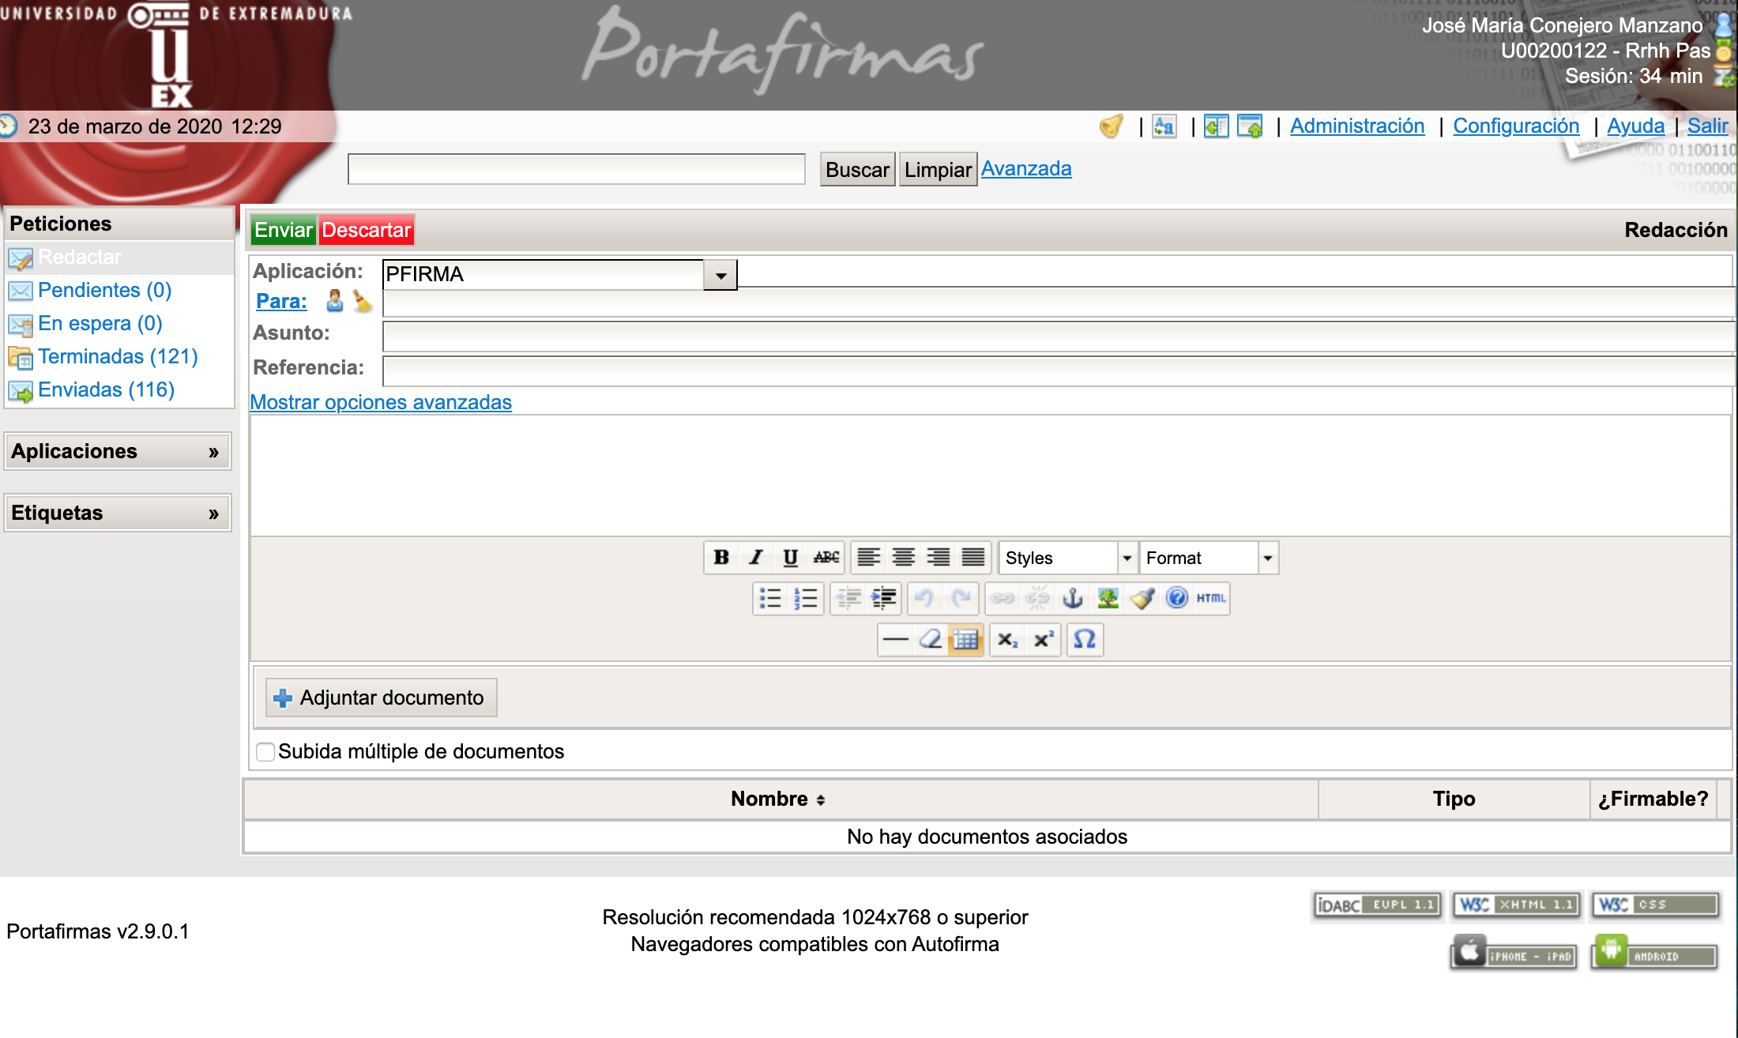Viewport: 1738px width, 1038px height.
Task: Open the Styles dropdown
Action: click(x=1127, y=558)
